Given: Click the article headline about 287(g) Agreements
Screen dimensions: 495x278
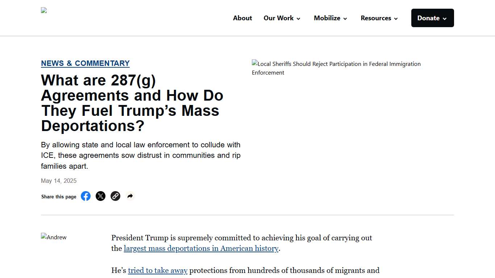Looking at the screenshot, I should (x=132, y=103).
